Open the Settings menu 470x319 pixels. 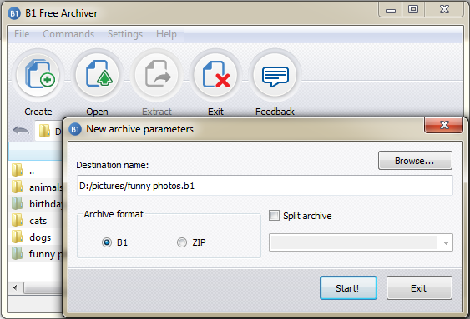125,34
